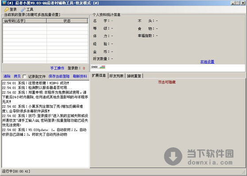The width and height of the screenshot is (247, 176).
Task: Click the 刷新资料 link
Action: (80, 77)
